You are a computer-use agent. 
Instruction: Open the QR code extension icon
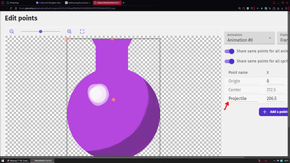[266, 8]
